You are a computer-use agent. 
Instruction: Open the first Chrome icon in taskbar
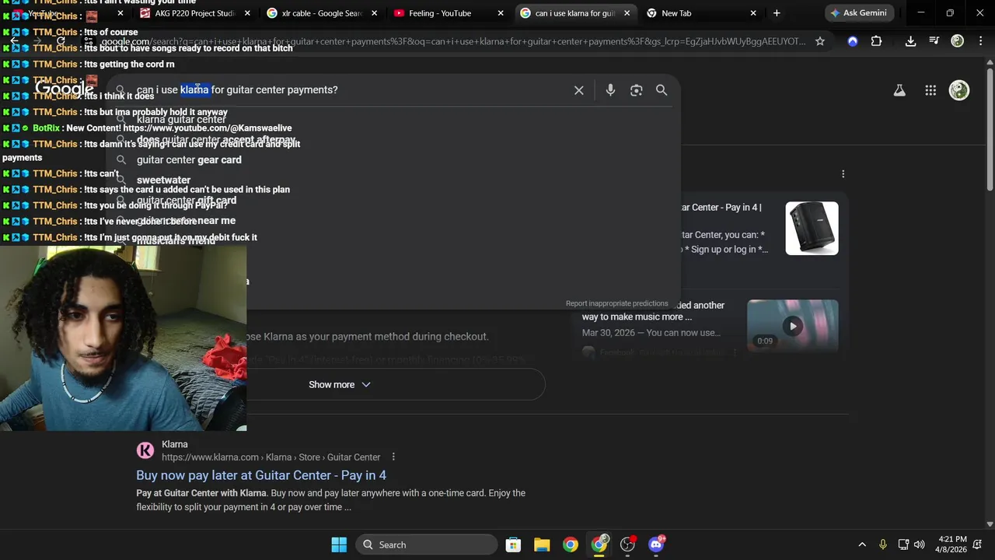pos(571,544)
